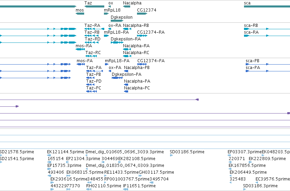Select EC39576.5prime EST

tap(257, 183)
